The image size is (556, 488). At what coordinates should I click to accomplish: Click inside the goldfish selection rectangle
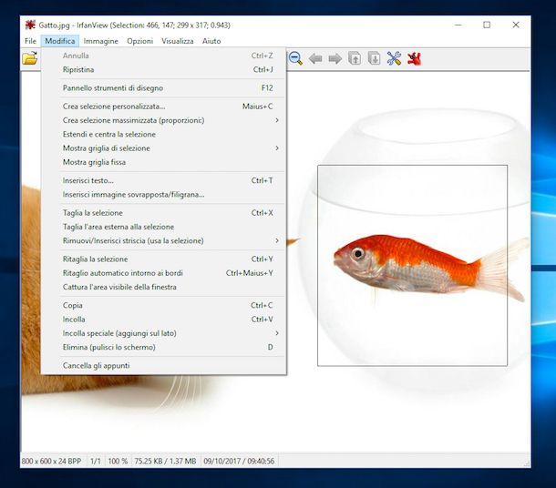pyautogui.click(x=412, y=266)
